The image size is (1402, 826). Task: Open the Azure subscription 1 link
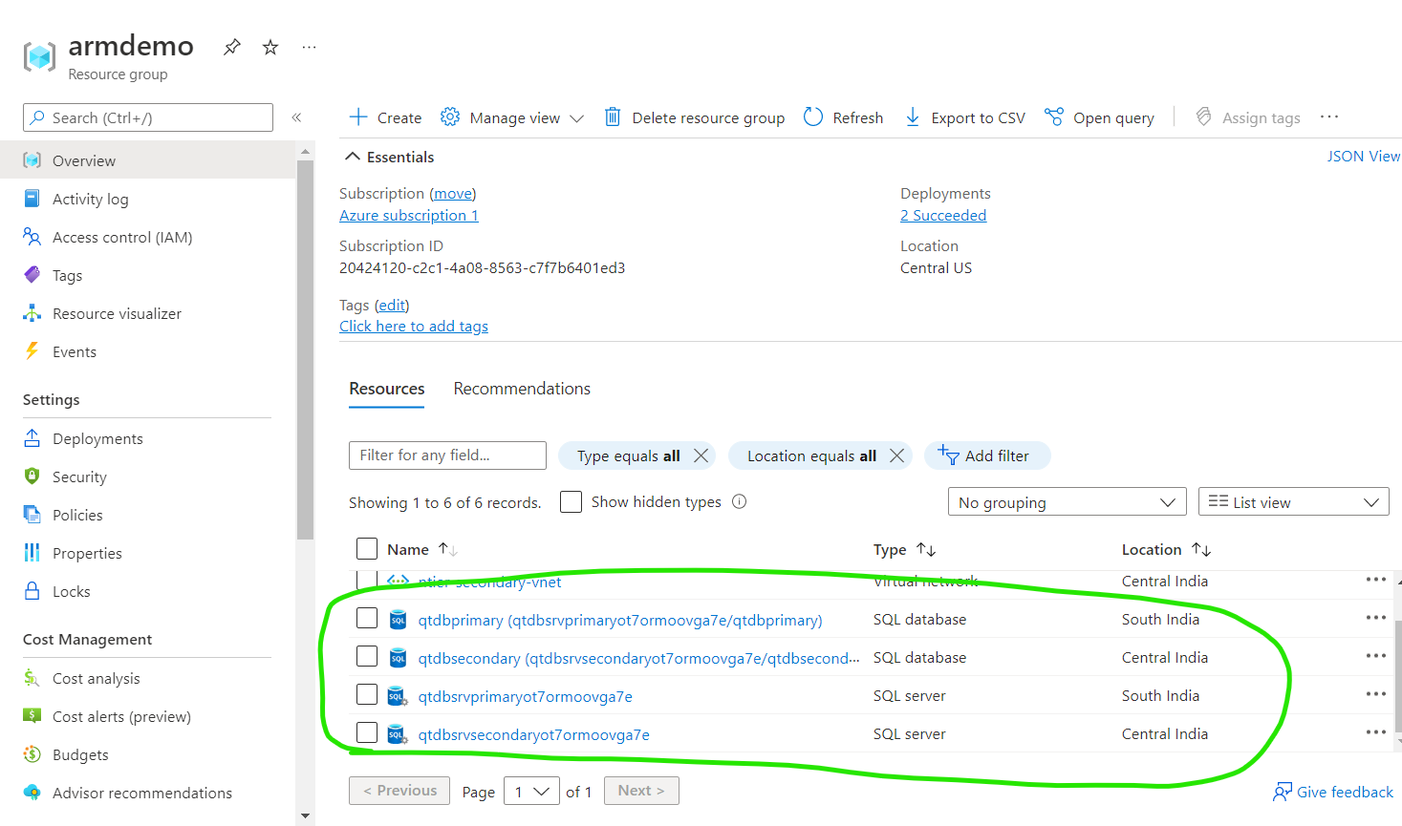[x=409, y=216]
